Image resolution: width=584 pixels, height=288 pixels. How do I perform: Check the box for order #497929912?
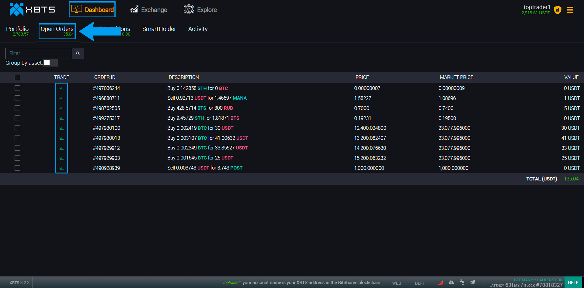[17, 148]
